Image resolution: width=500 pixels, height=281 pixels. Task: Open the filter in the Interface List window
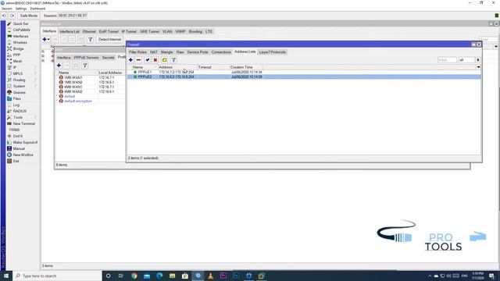(x=91, y=39)
